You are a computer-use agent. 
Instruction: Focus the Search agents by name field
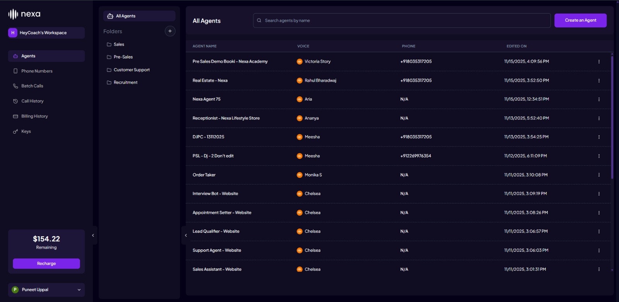coord(402,20)
